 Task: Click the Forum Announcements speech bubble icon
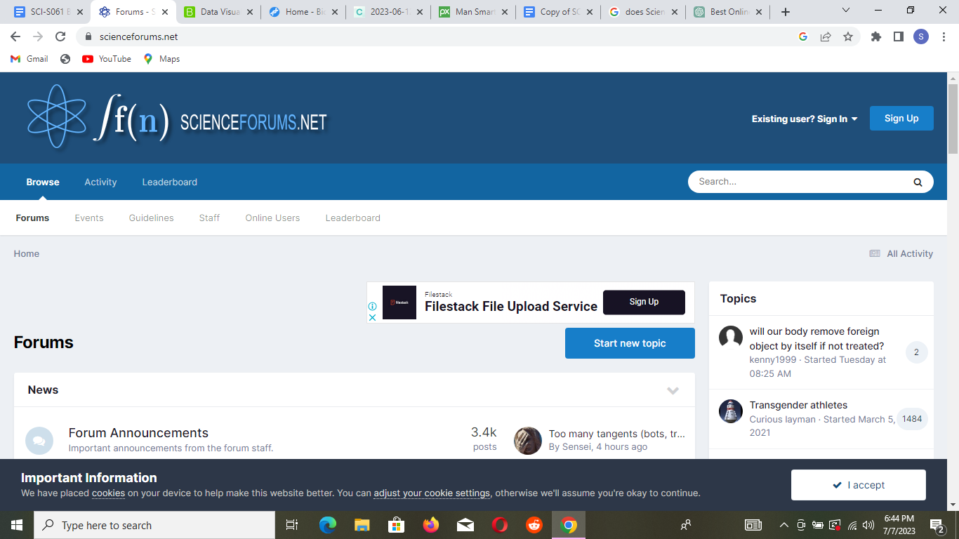point(39,440)
